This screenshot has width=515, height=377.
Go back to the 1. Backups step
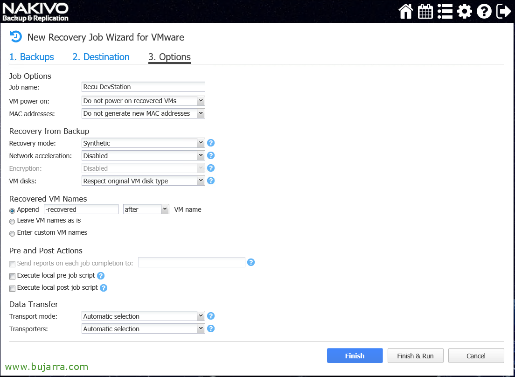point(32,57)
